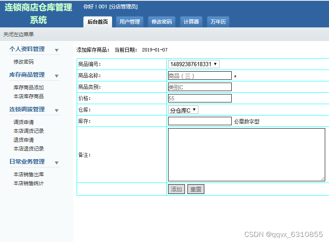Open 本店销售出库 sidebar link

[29, 175]
